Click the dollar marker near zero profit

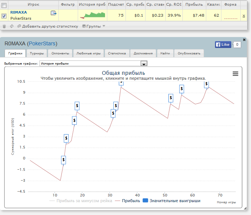click(64, 160)
